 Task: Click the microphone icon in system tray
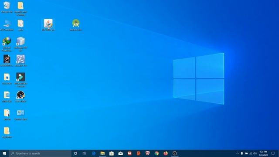pos(242,154)
